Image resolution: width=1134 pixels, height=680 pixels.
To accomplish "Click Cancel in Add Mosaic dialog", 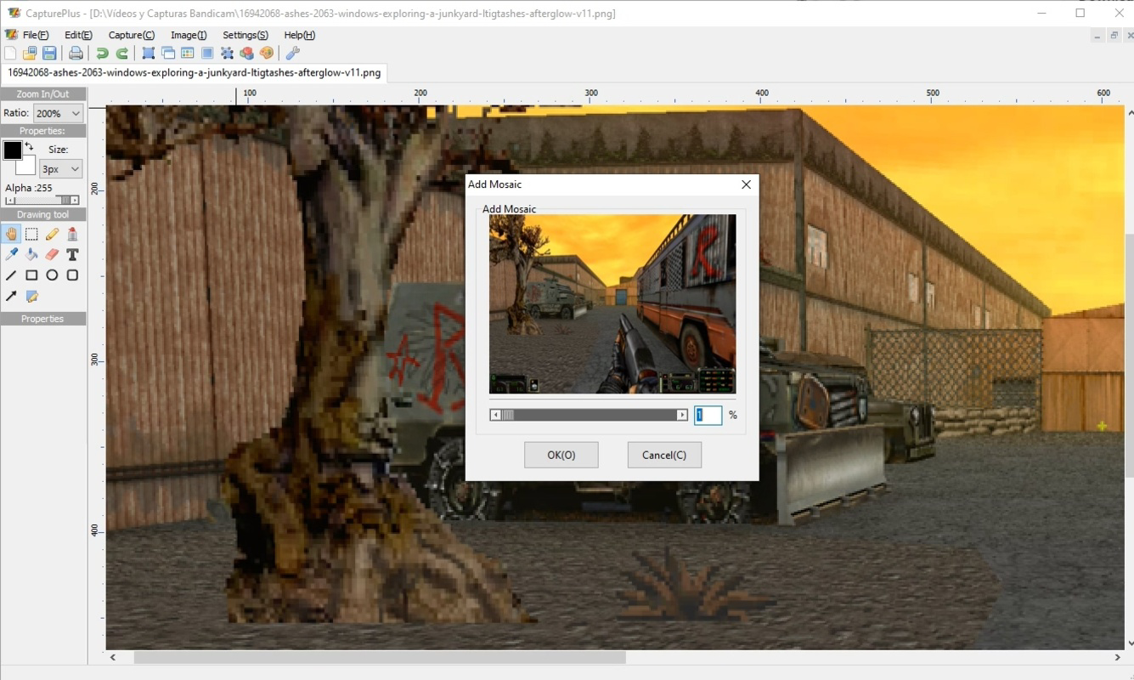I will click(x=664, y=455).
